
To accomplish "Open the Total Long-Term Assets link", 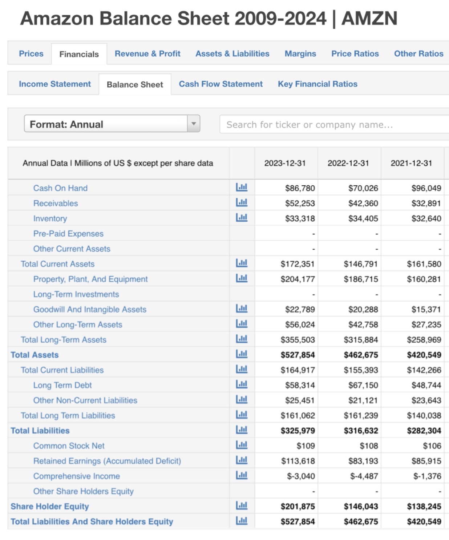I will tap(64, 340).
